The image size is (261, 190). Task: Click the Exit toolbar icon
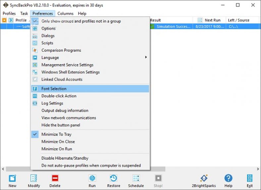click(250, 178)
